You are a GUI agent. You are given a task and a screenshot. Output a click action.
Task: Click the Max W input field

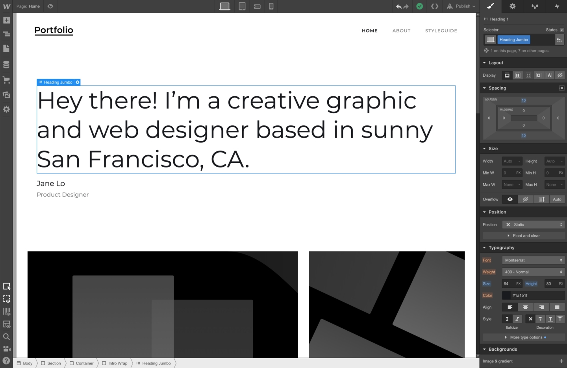tap(512, 185)
